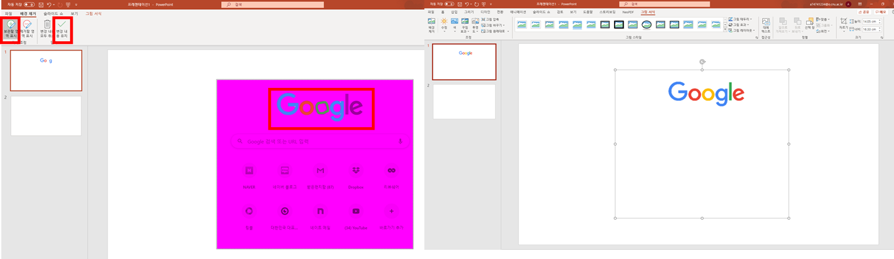
Task: Open 그림 테두리 (Picture Border) dropdown
Action: point(741,19)
